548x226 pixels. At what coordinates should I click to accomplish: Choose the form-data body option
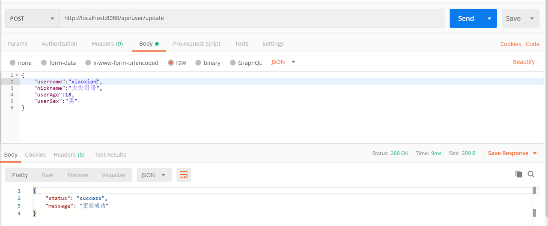pos(44,63)
